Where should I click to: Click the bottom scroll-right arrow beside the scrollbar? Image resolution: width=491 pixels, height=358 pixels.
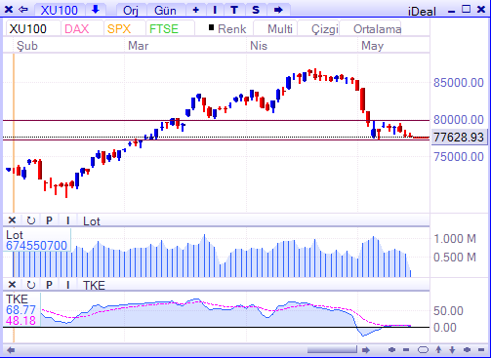[x=366, y=350]
